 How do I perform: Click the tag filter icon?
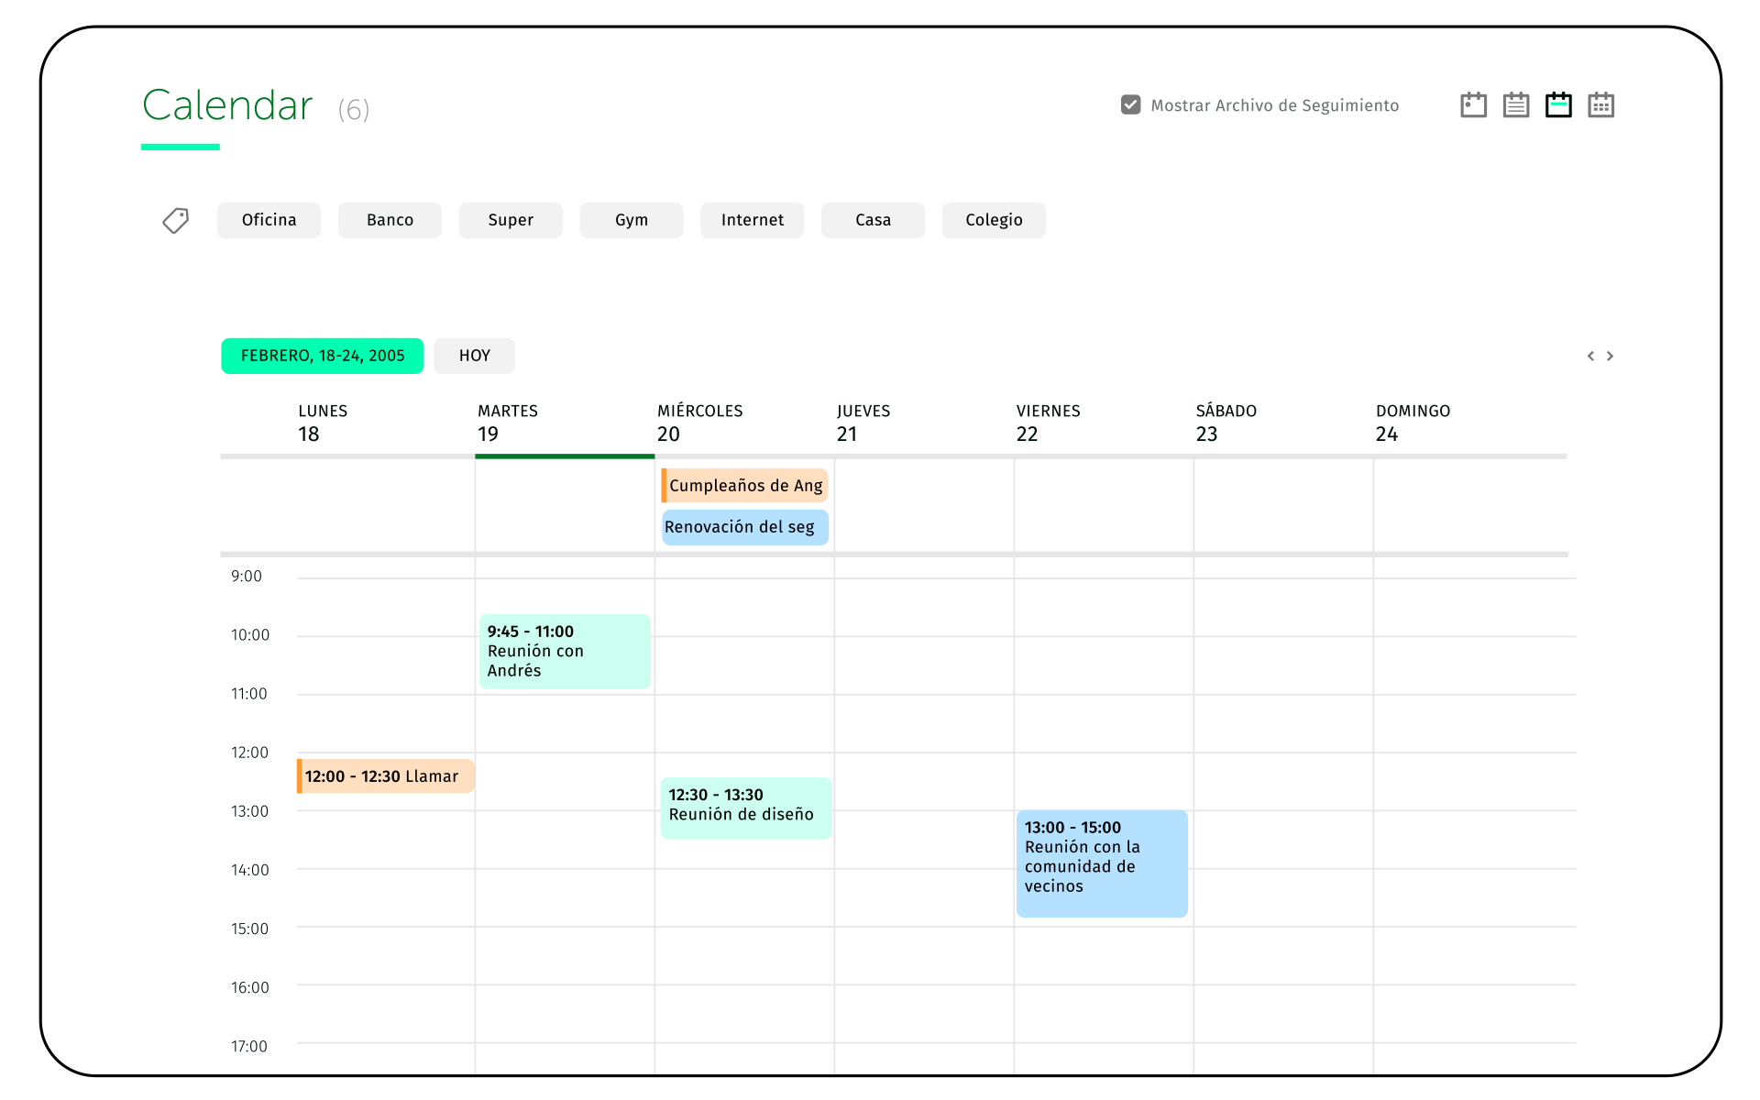pos(175,220)
